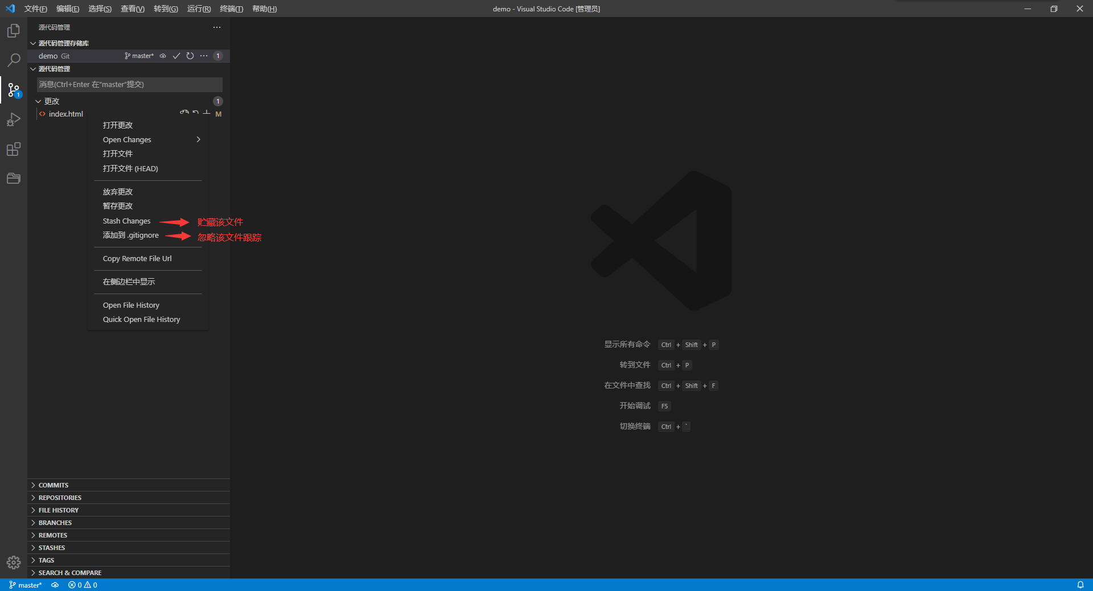The image size is (1093, 591).
Task: Open the 查看(V) menu
Action: pyautogui.click(x=133, y=9)
